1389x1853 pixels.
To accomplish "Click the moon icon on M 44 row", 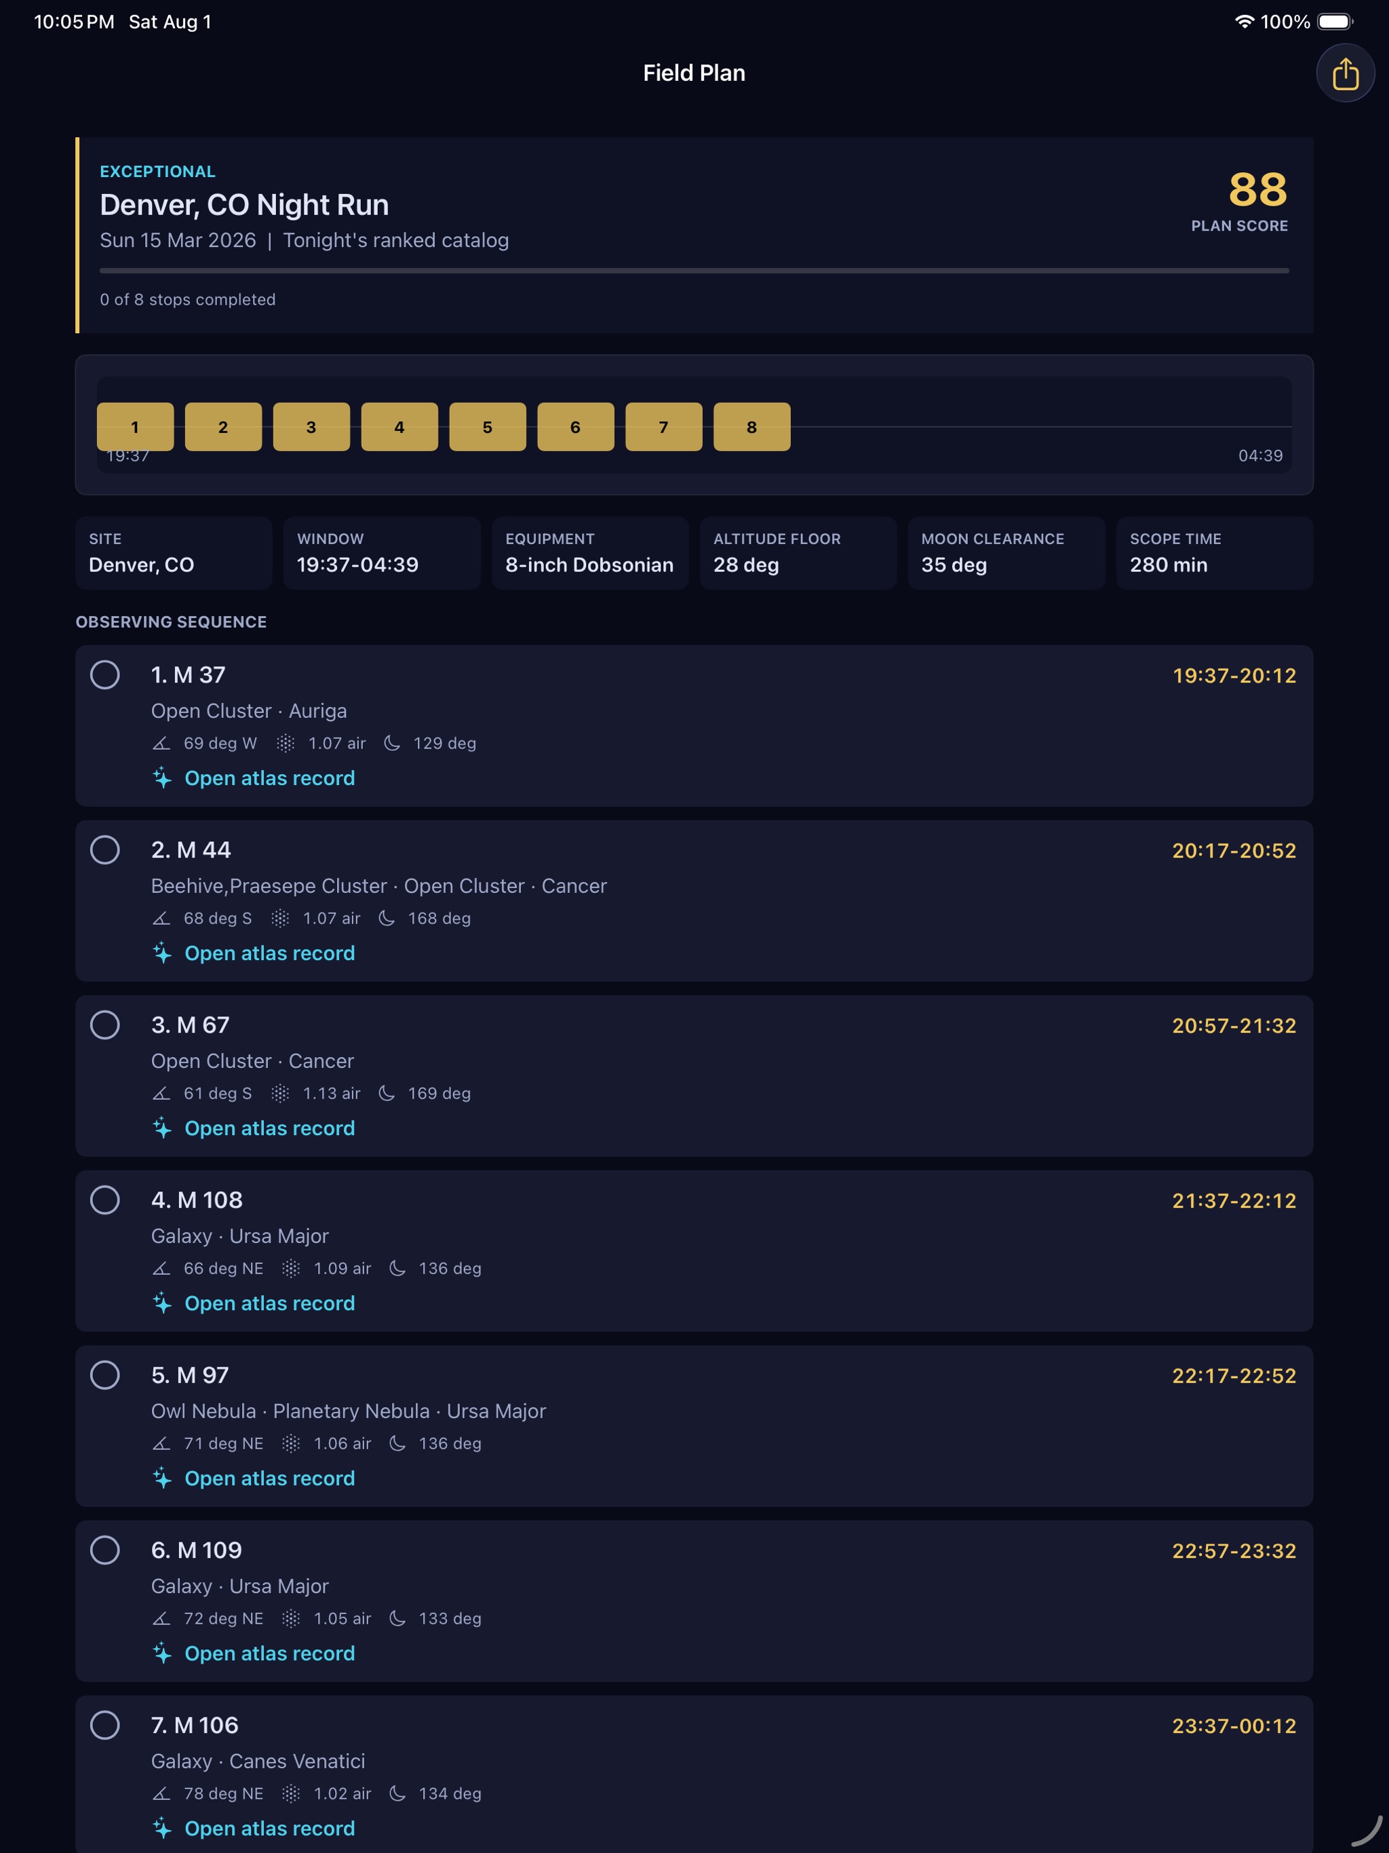I will coord(387,919).
